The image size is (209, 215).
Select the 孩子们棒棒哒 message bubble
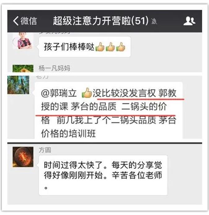tap(85, 47)
